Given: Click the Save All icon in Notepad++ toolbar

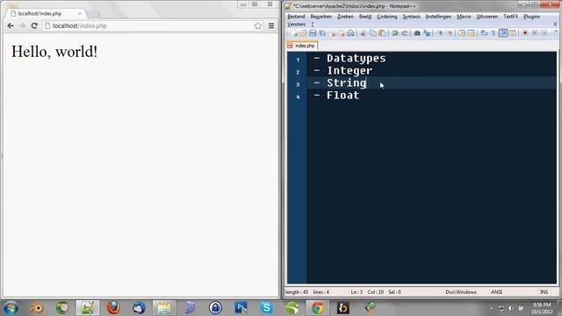Looking at the screenshot, I should coord(322,33).
